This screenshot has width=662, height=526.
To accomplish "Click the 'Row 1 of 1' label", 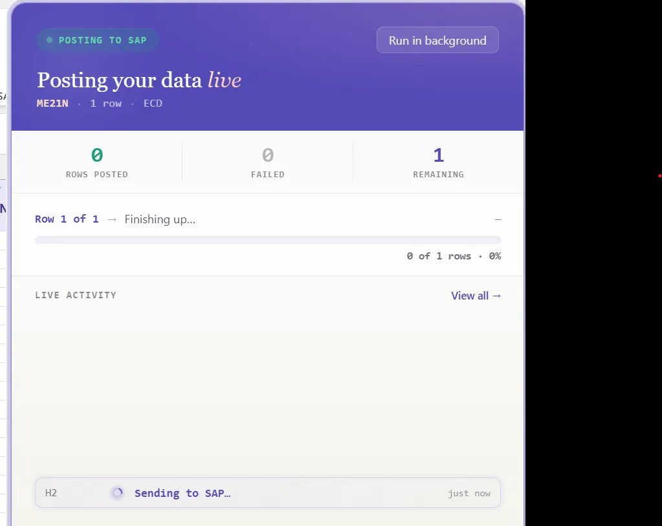I will [x=67, y=219].
